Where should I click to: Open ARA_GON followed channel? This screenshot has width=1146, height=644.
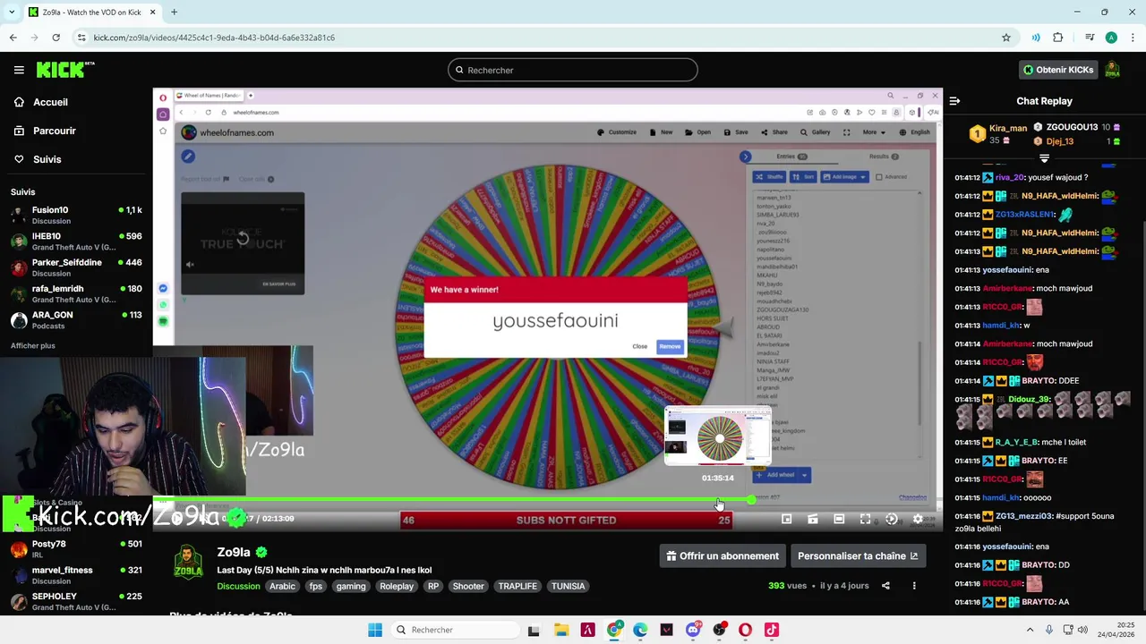click(76, 319)
